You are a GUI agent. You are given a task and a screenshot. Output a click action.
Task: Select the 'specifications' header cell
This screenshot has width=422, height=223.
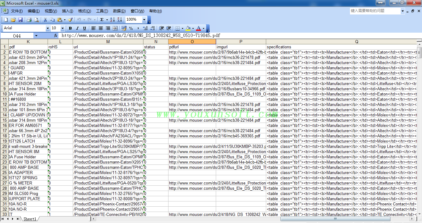click(341, 47)
